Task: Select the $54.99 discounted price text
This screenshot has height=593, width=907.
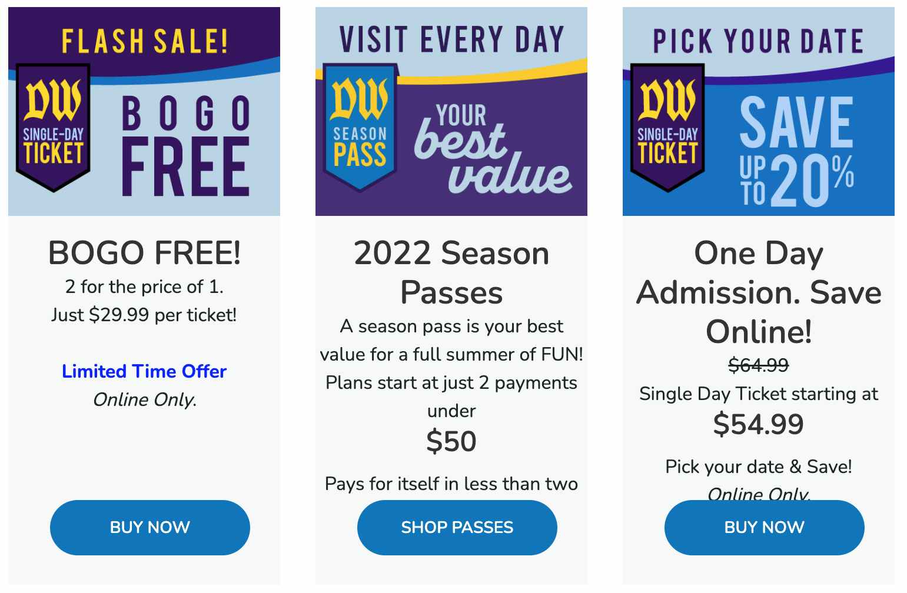Action: [x=759, y=425]
